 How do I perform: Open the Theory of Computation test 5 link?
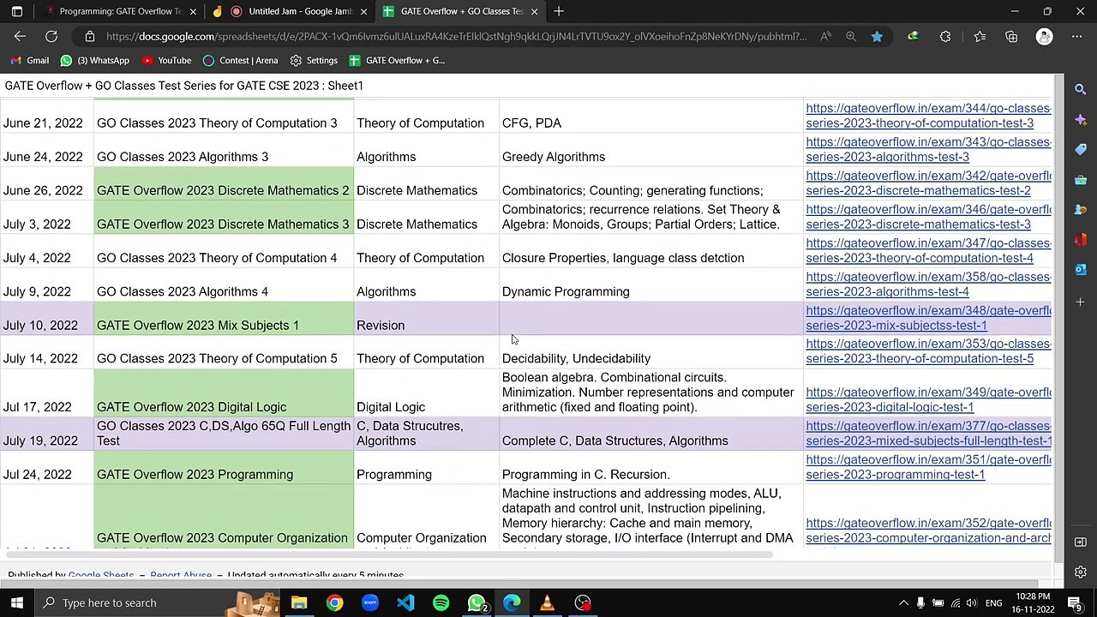tap(928, 351)
